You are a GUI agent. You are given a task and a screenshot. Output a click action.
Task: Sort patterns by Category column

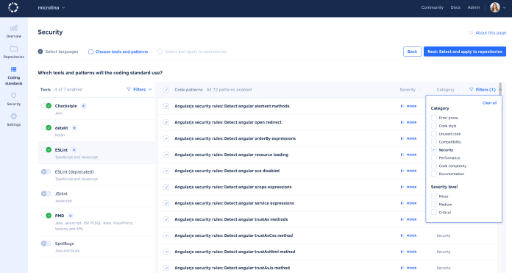pyautogui.click(x=448, y=90)
